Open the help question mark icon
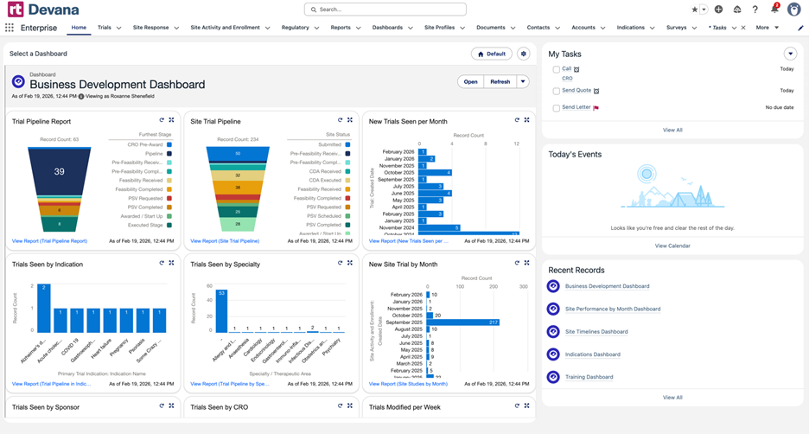This screenshot has width=809, height=434. (x=755, y=10)
